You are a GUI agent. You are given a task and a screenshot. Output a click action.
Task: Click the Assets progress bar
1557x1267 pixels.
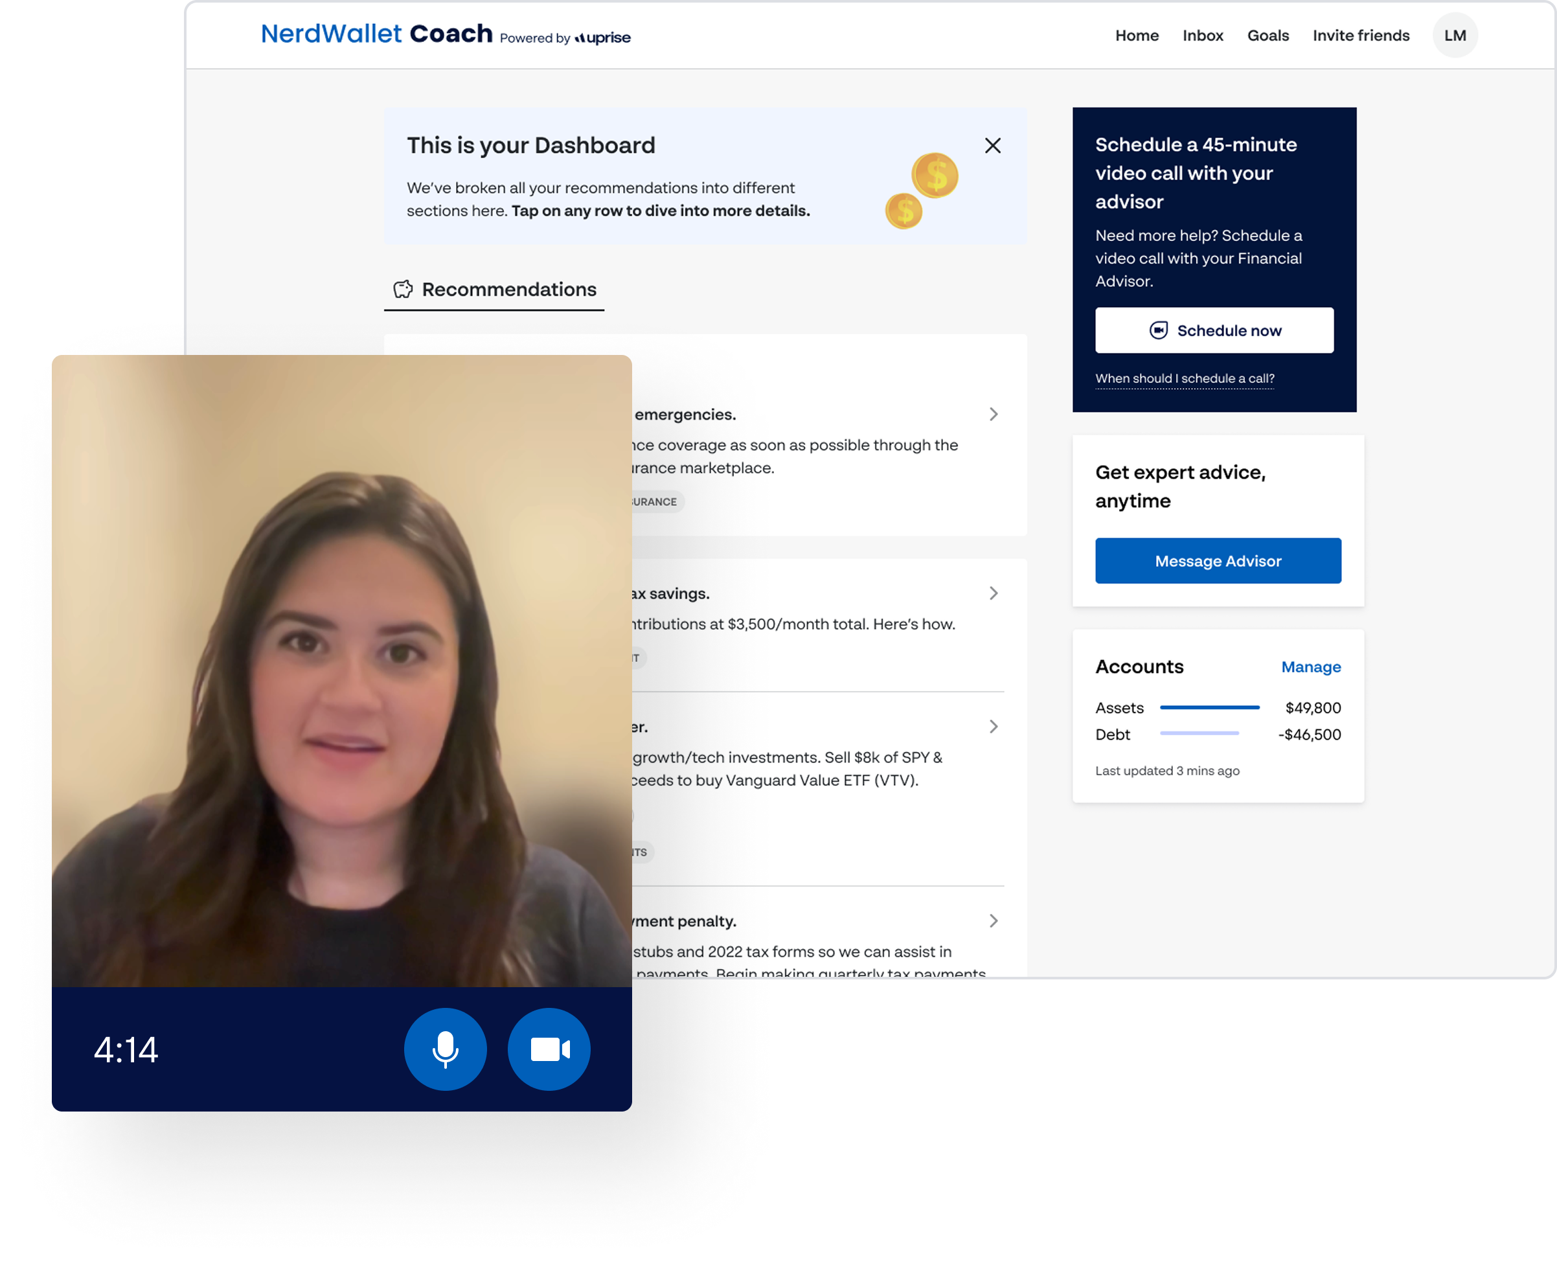(1209, 707)
